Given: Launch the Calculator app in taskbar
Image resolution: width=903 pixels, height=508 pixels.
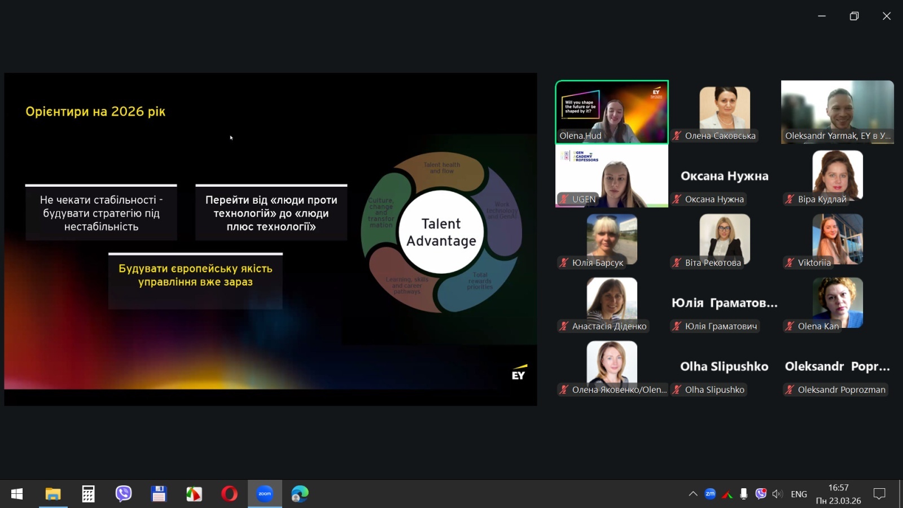Looking at the screenshot, I should (x=88, y=494).
